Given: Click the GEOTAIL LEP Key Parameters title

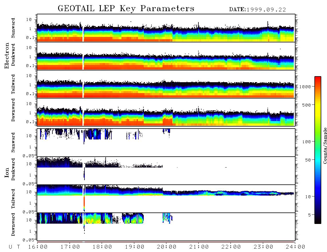Looking at the screenshot, I should (x=126, y=9).
